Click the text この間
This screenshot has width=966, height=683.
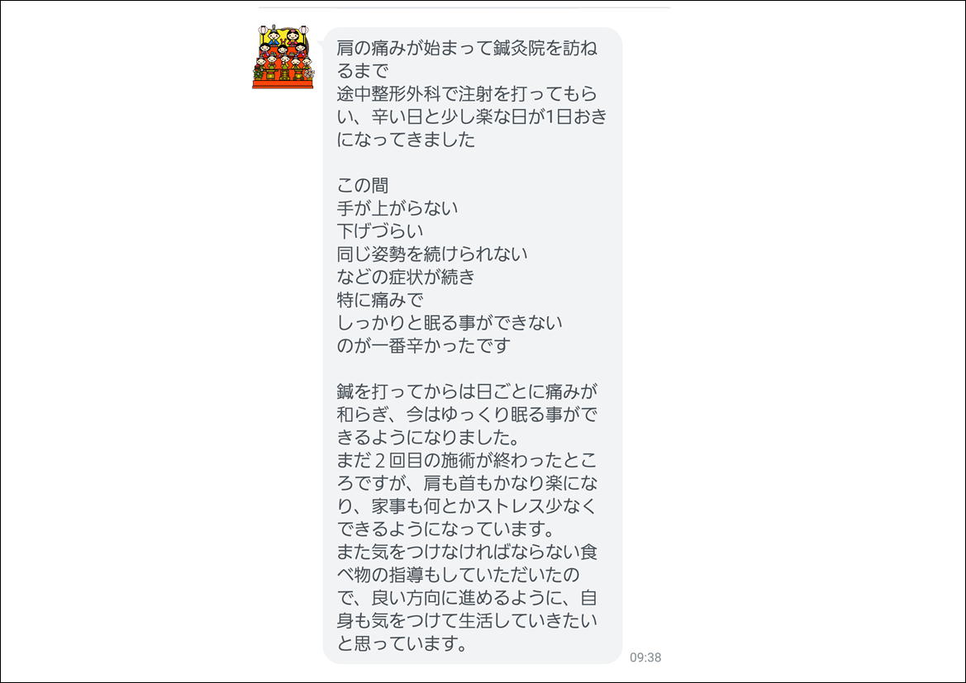point(362,185)
